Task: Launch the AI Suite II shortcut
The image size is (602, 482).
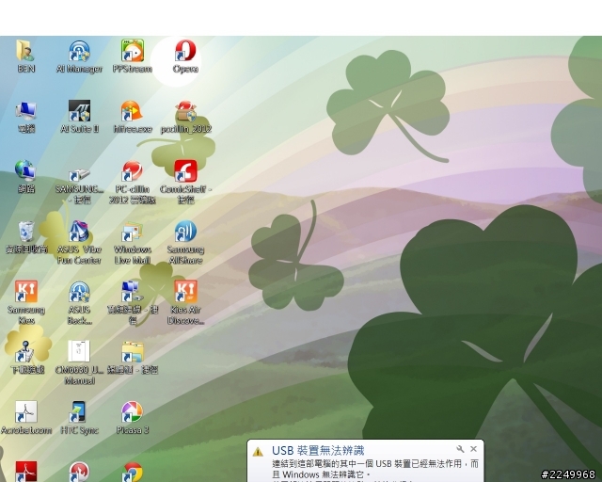Action: tap(79, 111)
